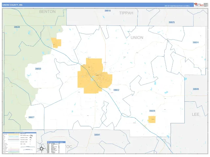Image resolution: width=210 pixels, height=157 pixels.
Task: Select the ZIP code label 38610
Action: click(x=108, y=11)
